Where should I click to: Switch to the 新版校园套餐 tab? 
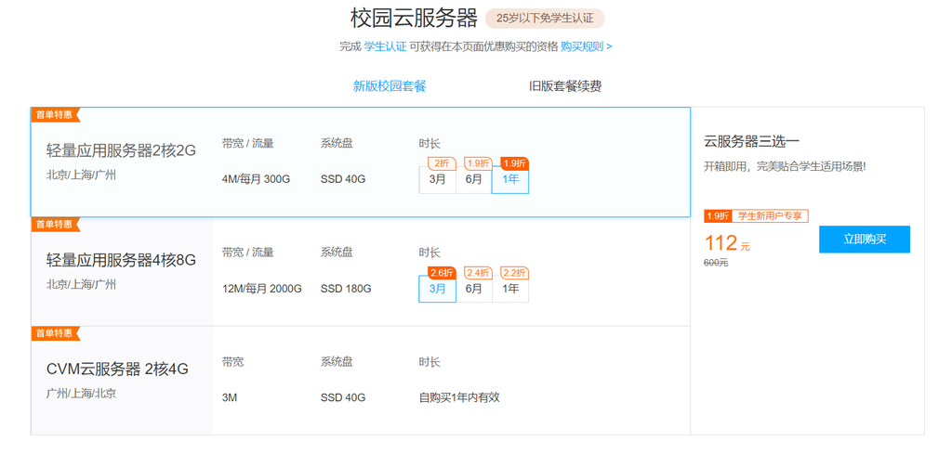[x=390, y=86]
